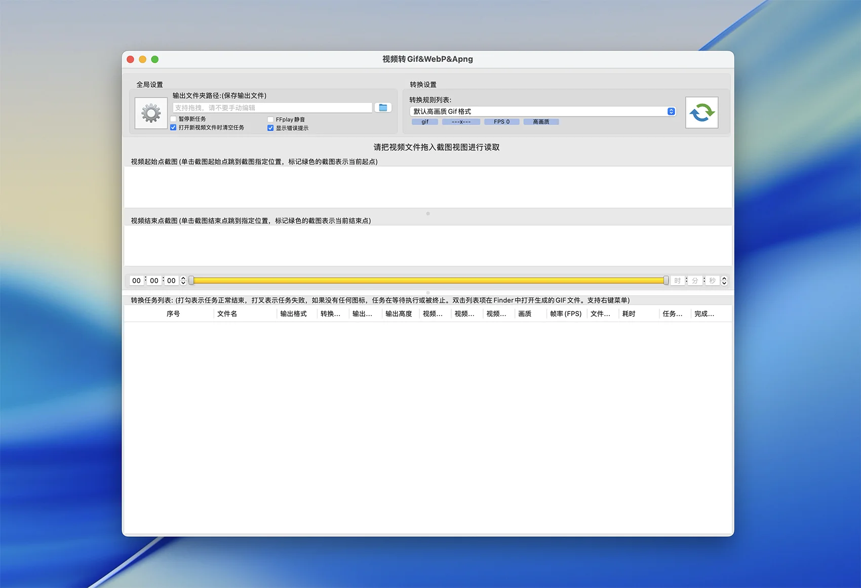
Task: Click the FPS 0 tag
Action: point(501,122)
